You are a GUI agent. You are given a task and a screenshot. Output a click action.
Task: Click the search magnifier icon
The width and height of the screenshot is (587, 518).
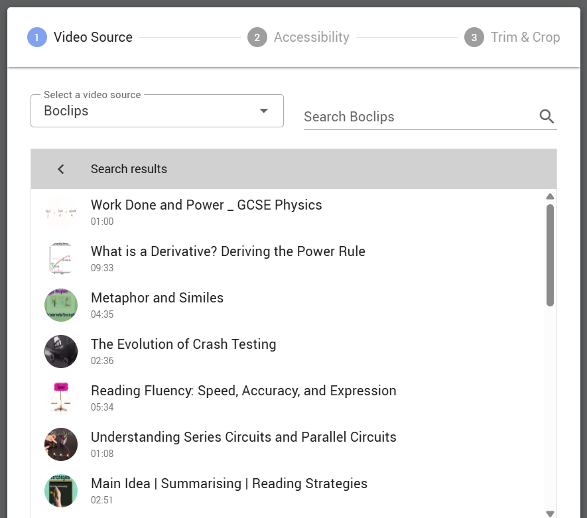(x=547, y=116)
